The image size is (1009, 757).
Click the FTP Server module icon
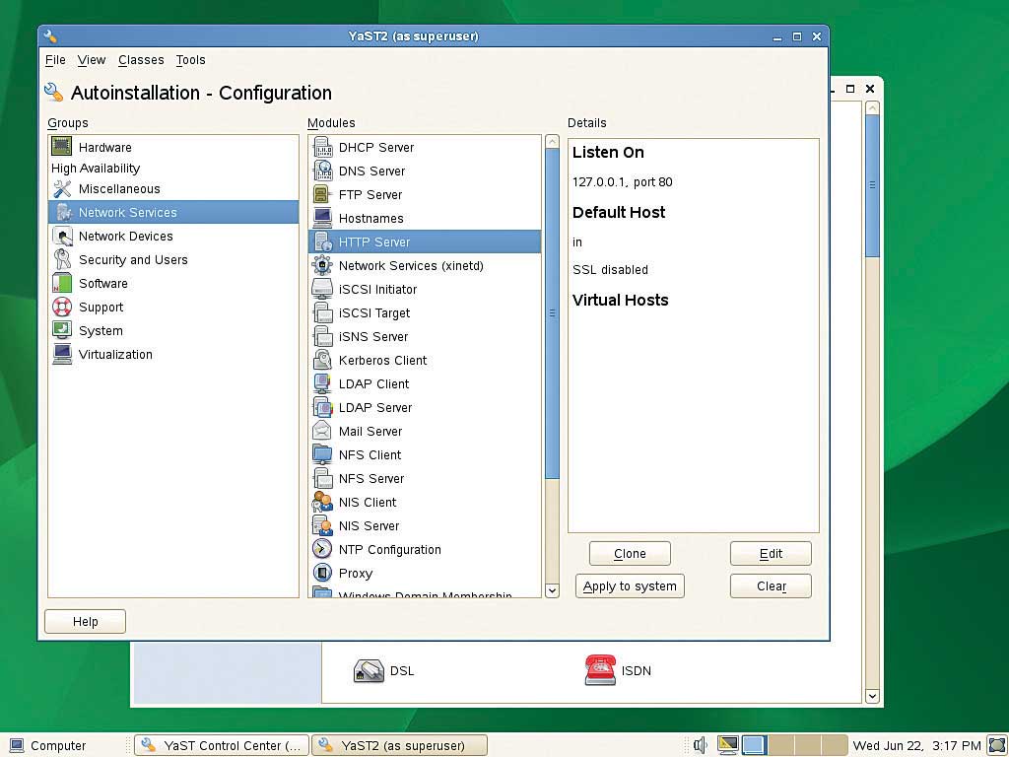322,194
